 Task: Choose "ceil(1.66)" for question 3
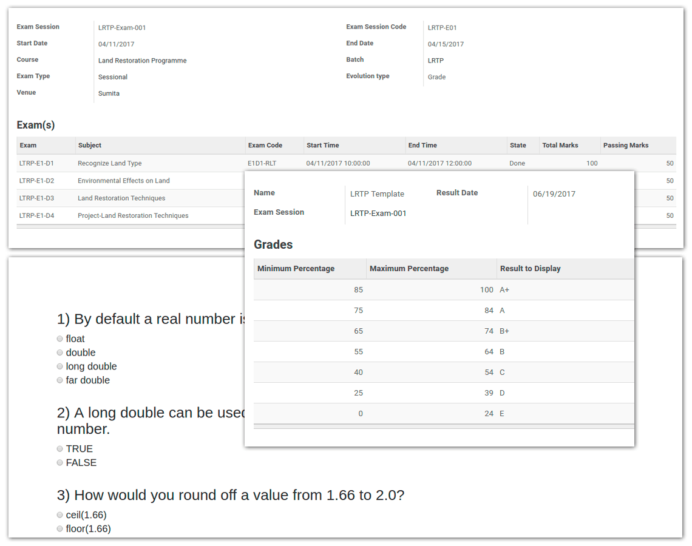click(59, 514)
